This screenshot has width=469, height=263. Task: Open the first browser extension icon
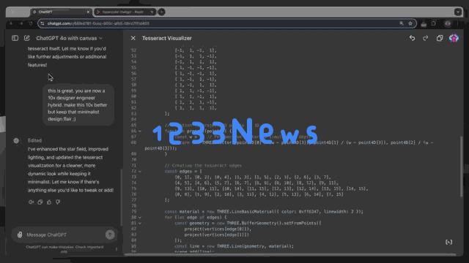pyautogui.click(x=424, y=23)
